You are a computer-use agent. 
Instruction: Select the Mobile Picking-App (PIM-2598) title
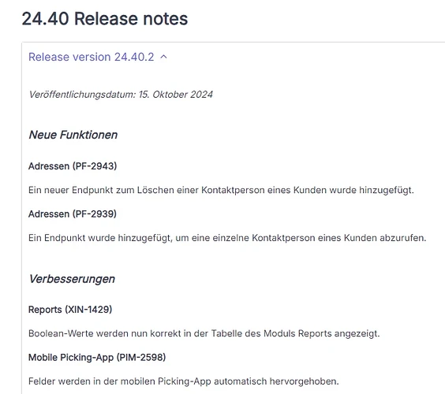pos(97,357)
